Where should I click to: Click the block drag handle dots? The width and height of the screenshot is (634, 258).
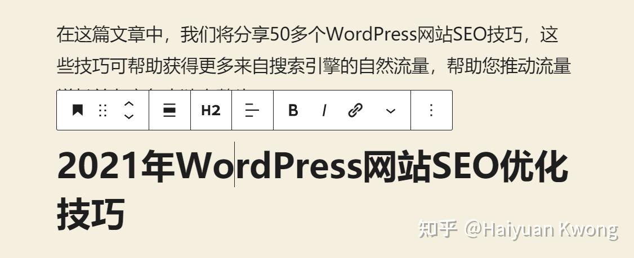click(x=102, y=110)
